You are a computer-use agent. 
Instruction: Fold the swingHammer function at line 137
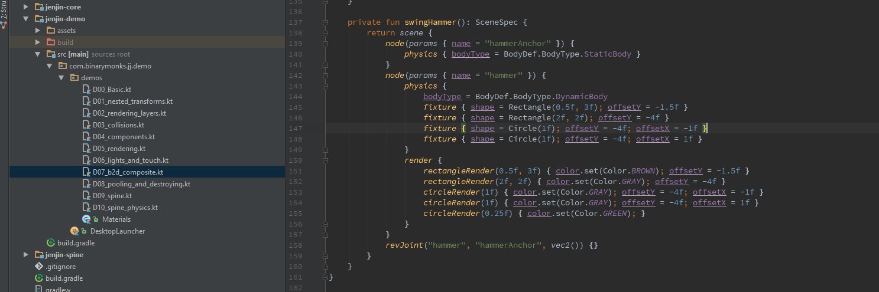[x=326, y=22]
